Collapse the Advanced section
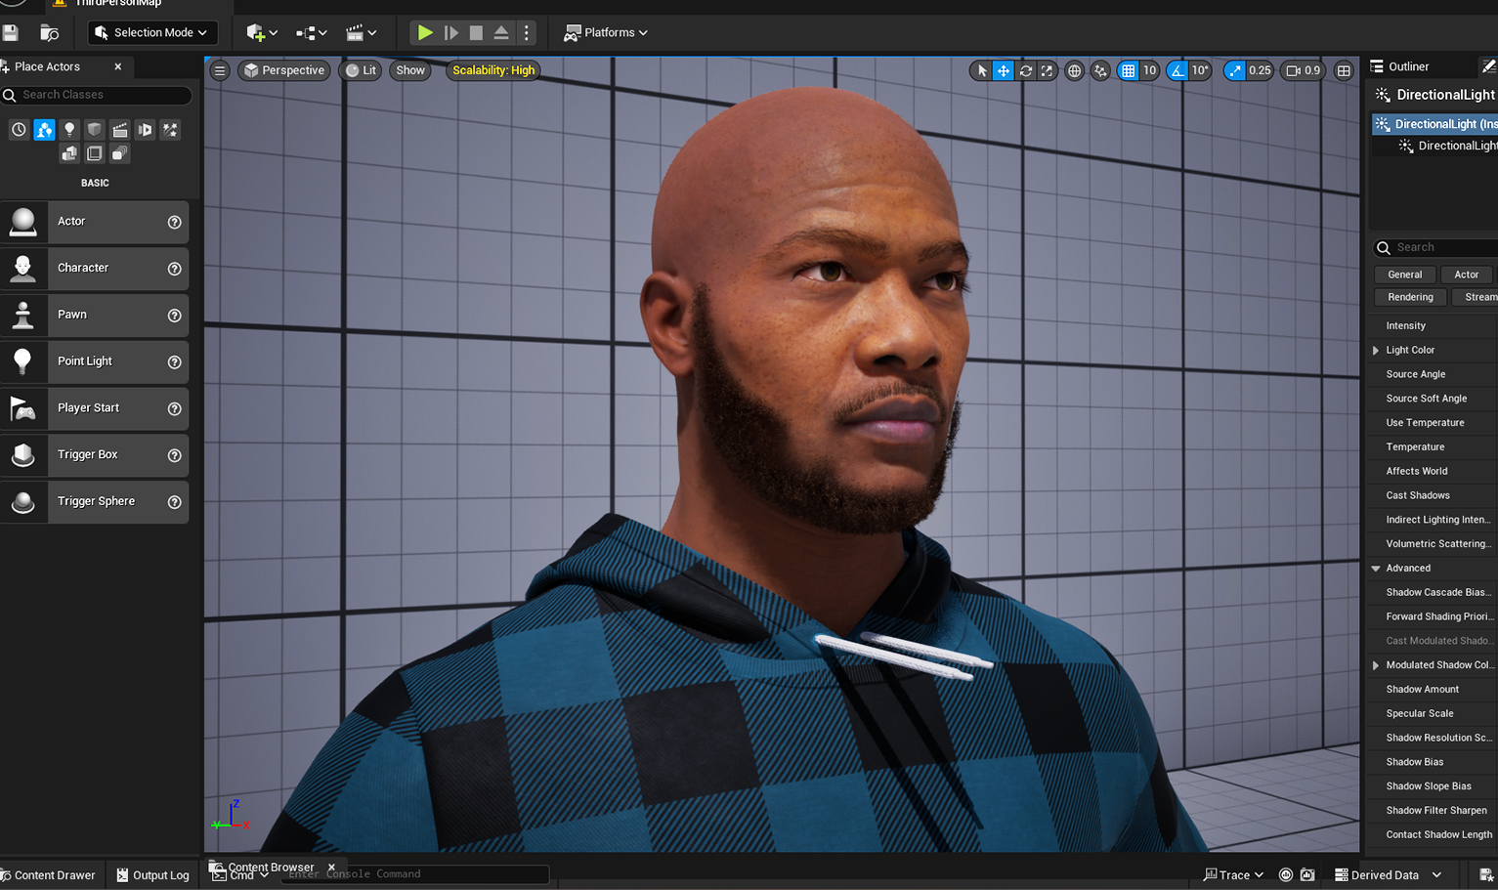The width and height of the screenshot is (1498, 890). [x=1376, y=568]
